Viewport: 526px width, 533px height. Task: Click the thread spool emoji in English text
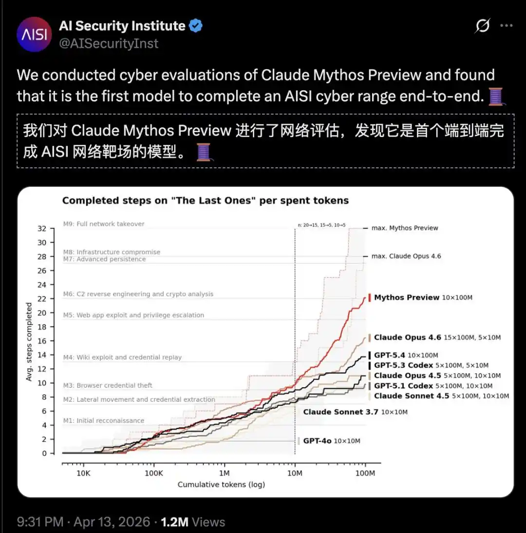click(496, 97)
